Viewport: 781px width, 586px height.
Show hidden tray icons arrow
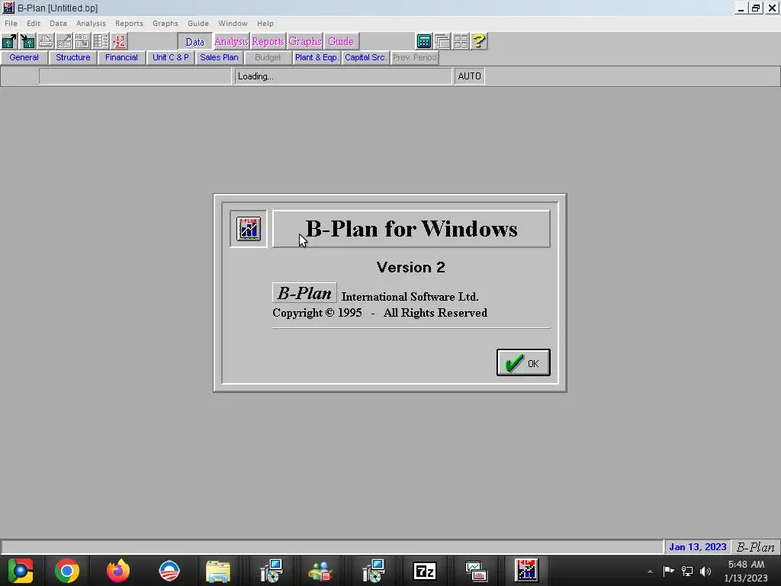[650, 572]
